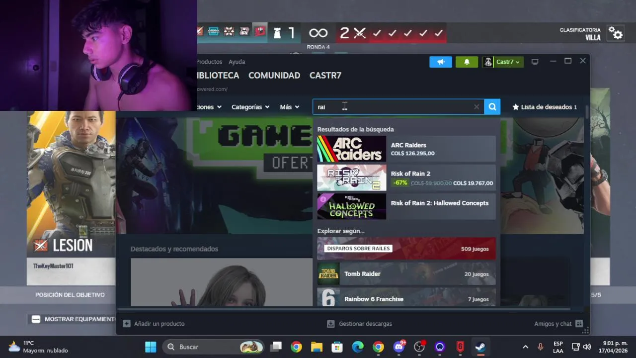Viewport: 636px width, 358px height.
Task: Open the game settings gears icon
Action: (615, 33)
